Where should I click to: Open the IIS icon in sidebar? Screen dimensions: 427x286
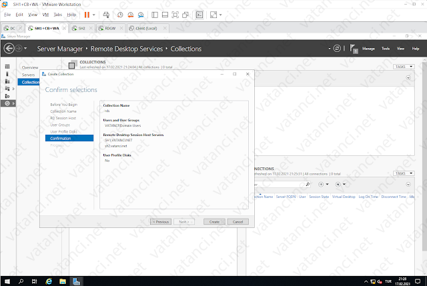(x=7, y=96)
